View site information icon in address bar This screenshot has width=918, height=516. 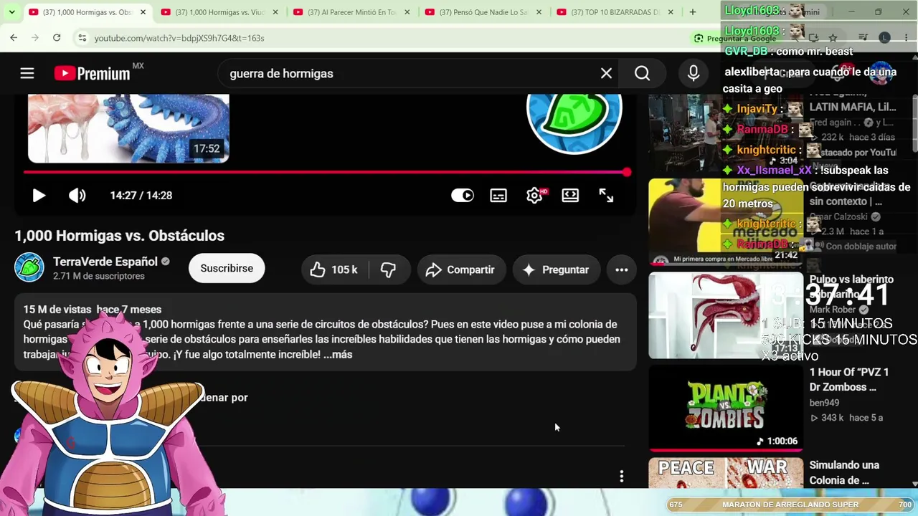point(82,38)
